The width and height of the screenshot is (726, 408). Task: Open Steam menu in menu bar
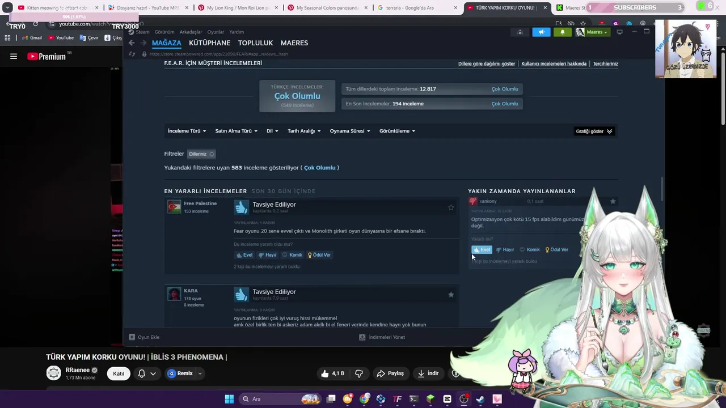pos(142,32)
